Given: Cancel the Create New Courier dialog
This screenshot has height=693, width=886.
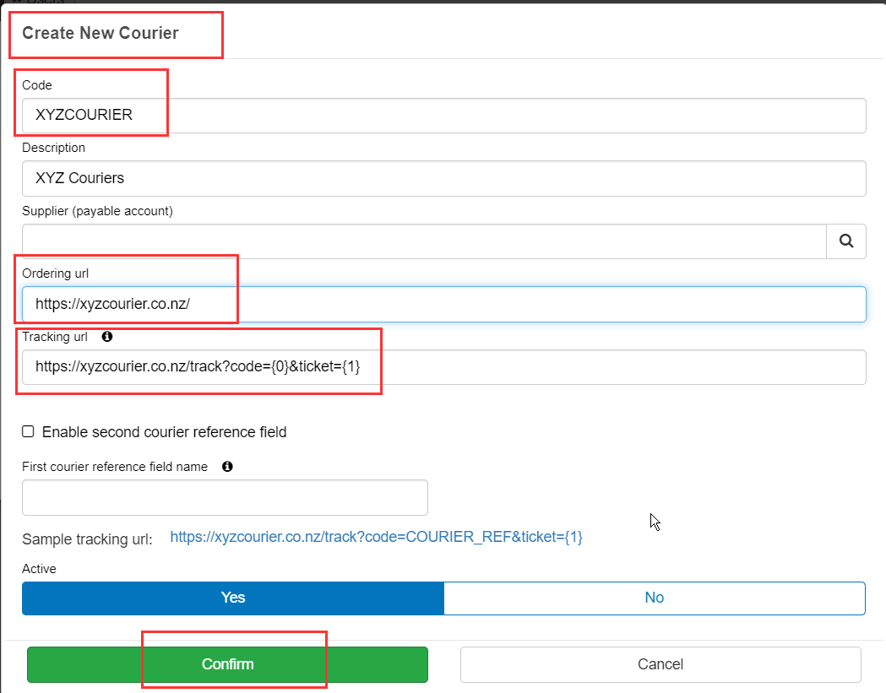Looking at the screenshot, I should (x=660, y=664).
